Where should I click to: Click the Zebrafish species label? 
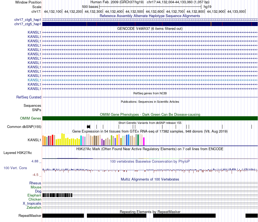coord(34,208)
